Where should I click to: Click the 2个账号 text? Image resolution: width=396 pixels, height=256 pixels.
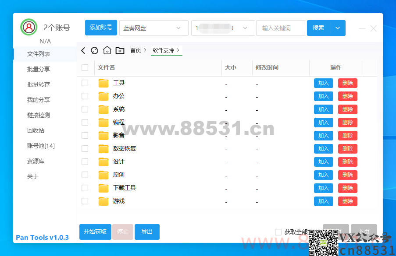tap(57, 28)
